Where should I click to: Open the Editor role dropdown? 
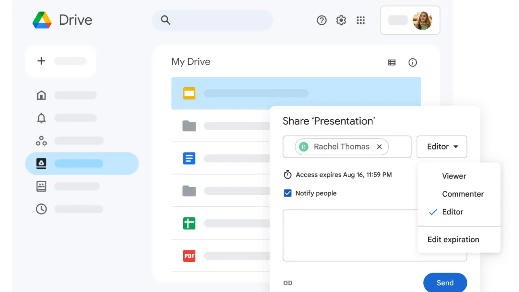pyautogui.click(x=442, y=147)
